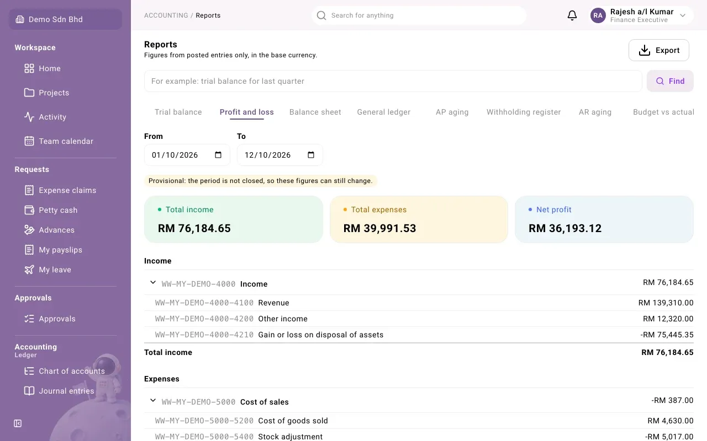Collapse the WW-MY-DEMO-4000 Income group
Screen dimensions: 707x441
pyautogui.click(x=153, y=282)
